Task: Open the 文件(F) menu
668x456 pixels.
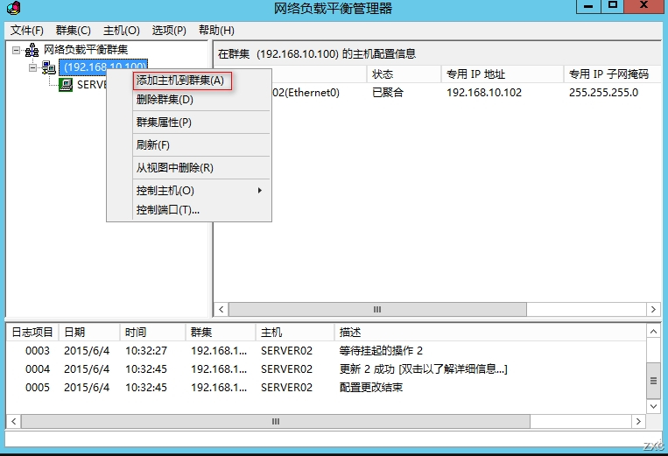Action: point(27,31)
